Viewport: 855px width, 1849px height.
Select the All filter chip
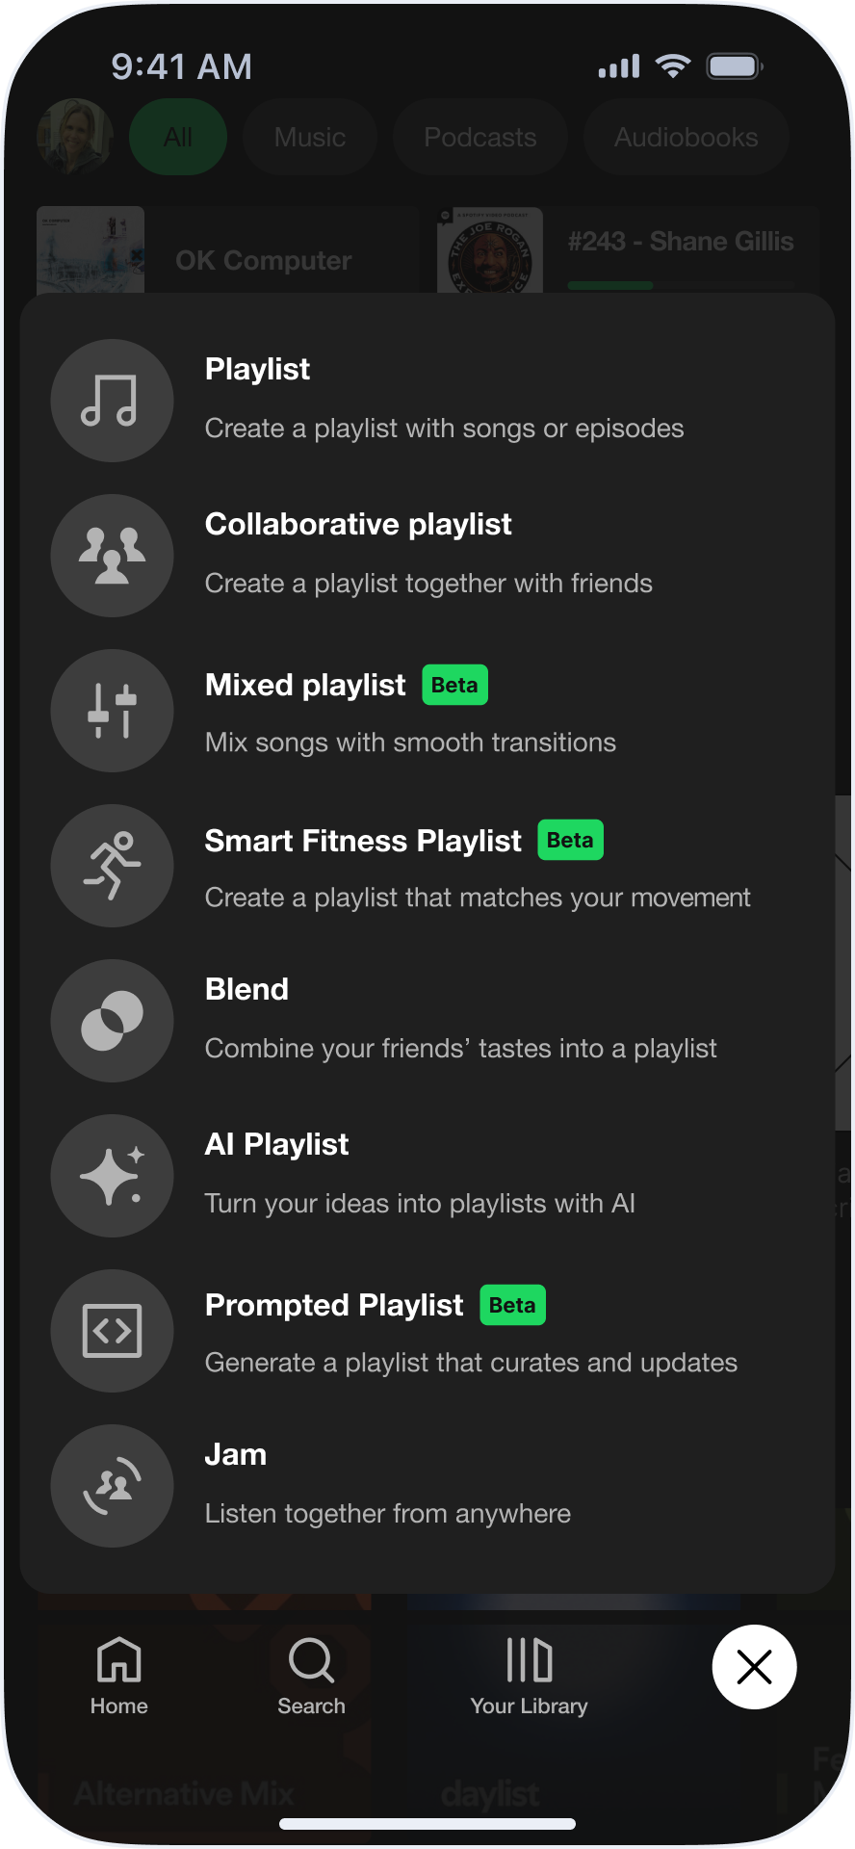[x=178, y=138]
